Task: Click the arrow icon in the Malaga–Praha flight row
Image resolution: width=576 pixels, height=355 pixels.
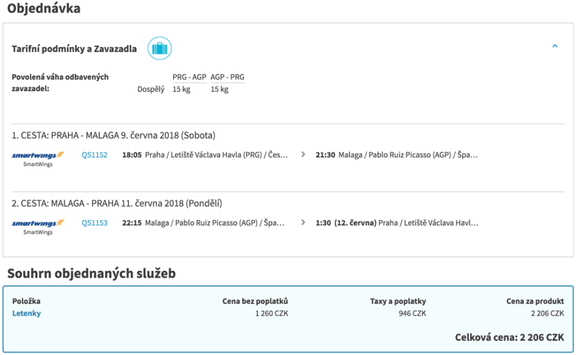Action: pos(304,222)
